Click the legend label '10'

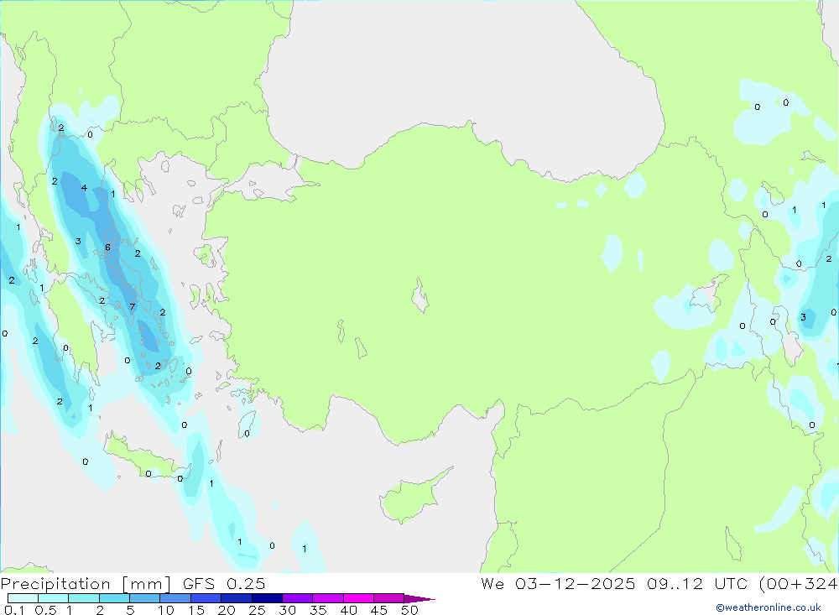(166, 610)
